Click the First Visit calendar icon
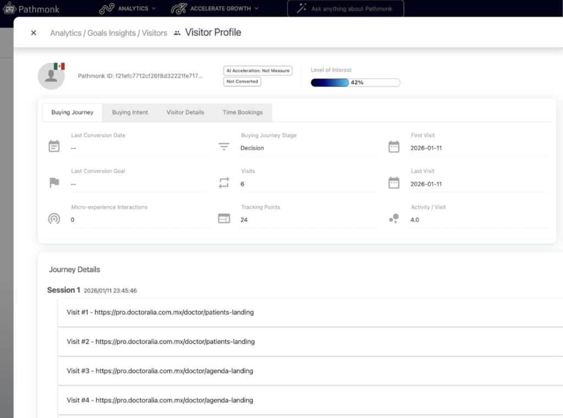Viewport: 563px width, 418px height. 394,147
